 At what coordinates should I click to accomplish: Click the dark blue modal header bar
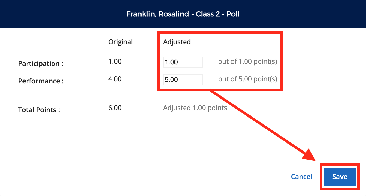(52, 14)
